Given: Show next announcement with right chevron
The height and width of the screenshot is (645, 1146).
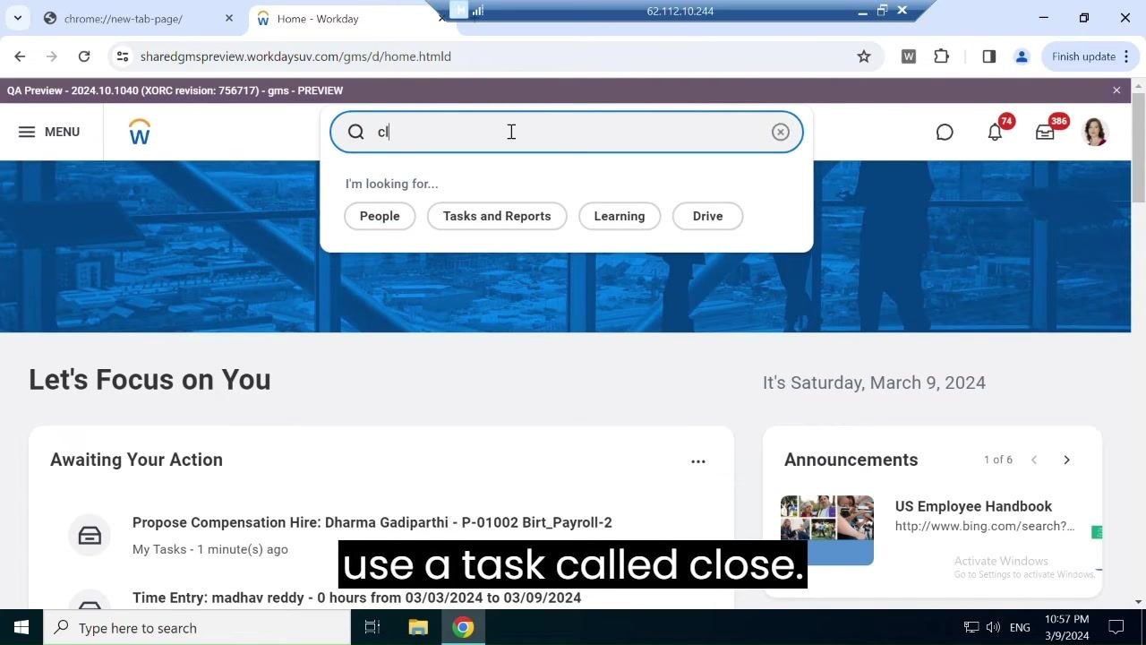Looking at the screenshot, I should tap(1066, 460).
